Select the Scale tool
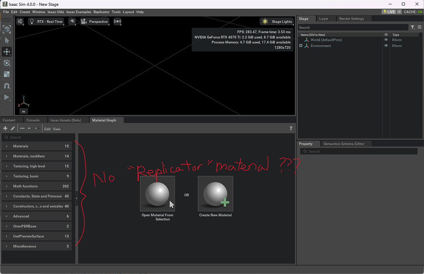The image size is (424, 274). [x=7, y=74]
